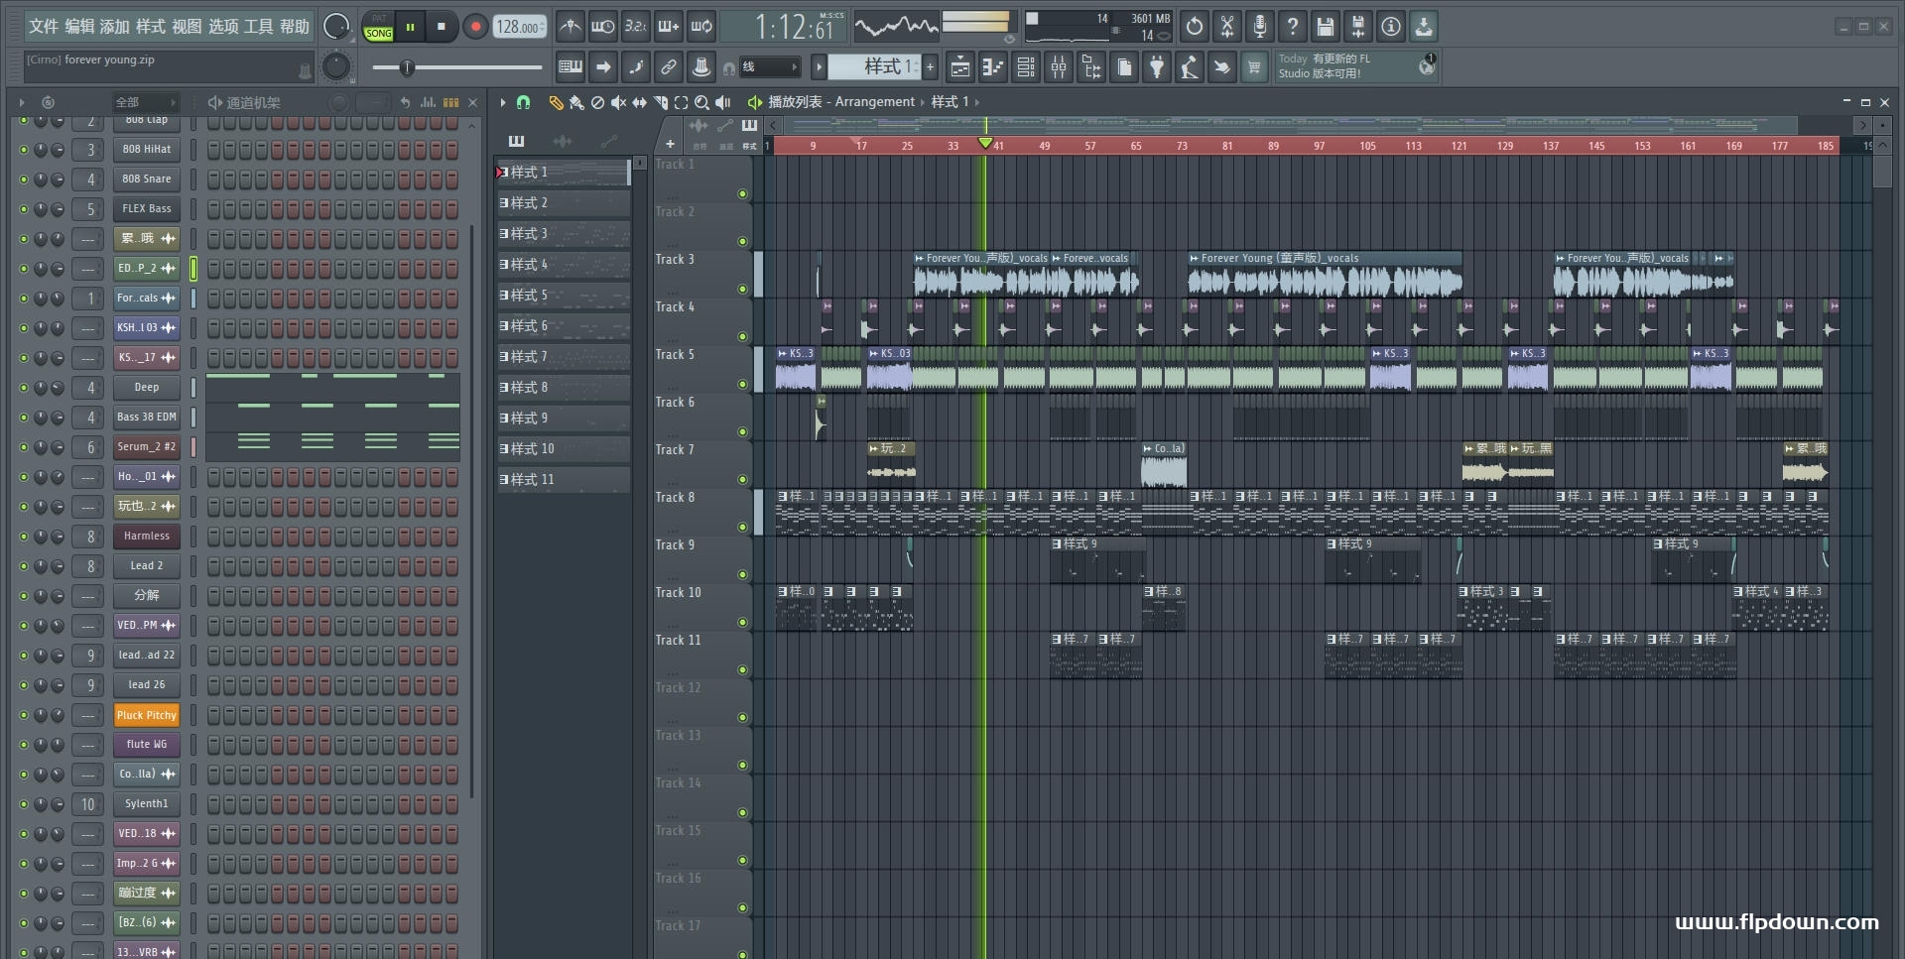Mute Track 10 using its green dot
This screenshot has width=1905, height=959.
pos(742,623)
